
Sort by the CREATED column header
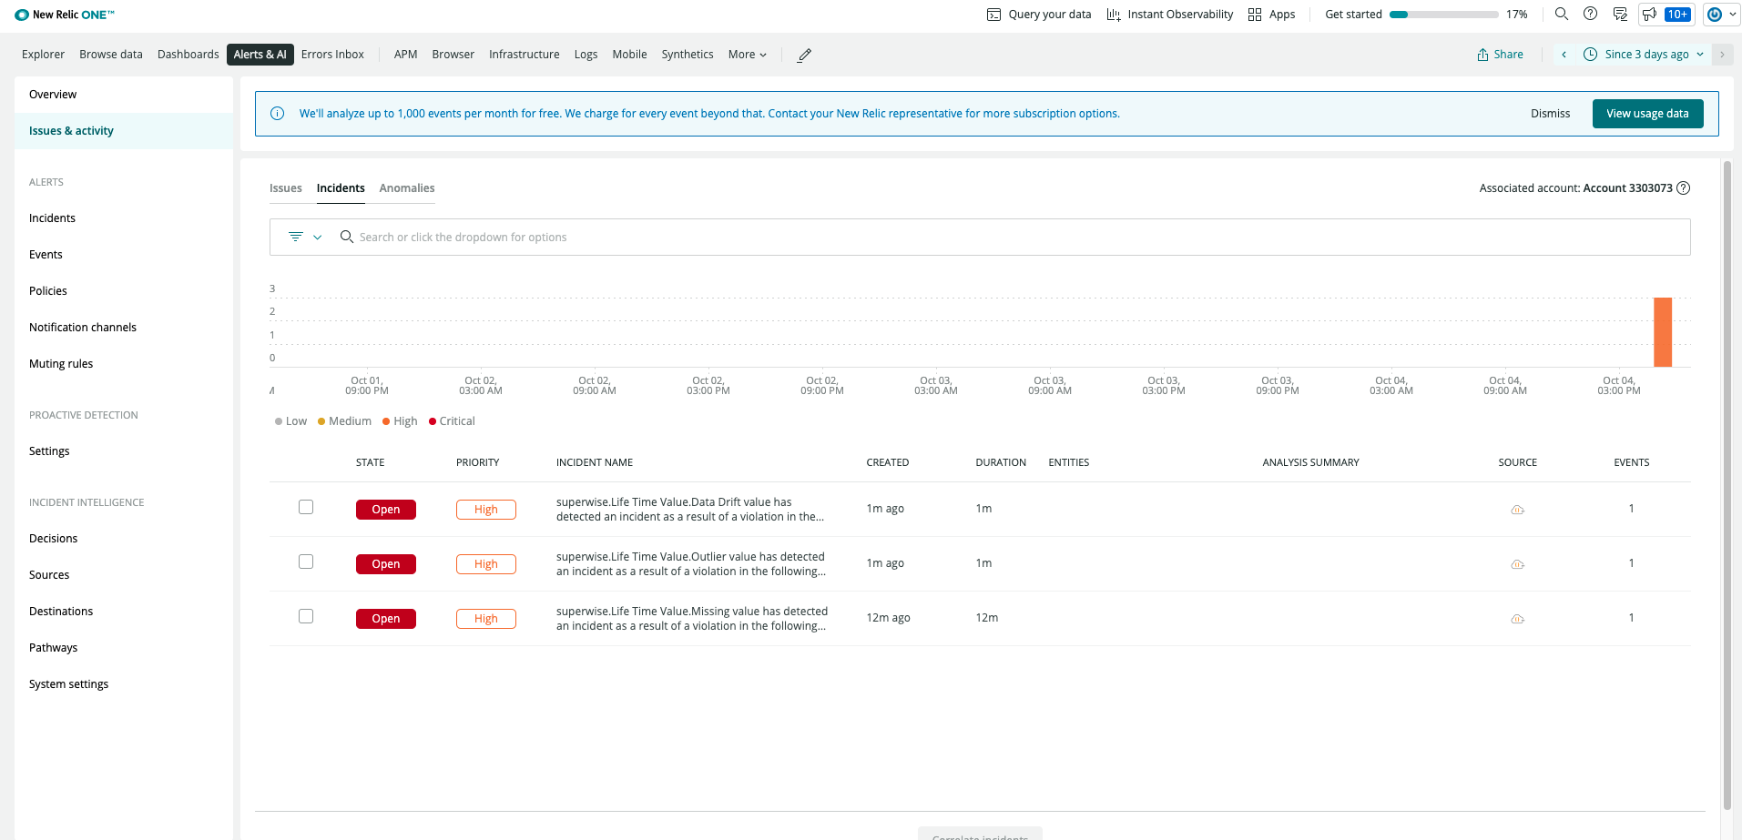888,462
